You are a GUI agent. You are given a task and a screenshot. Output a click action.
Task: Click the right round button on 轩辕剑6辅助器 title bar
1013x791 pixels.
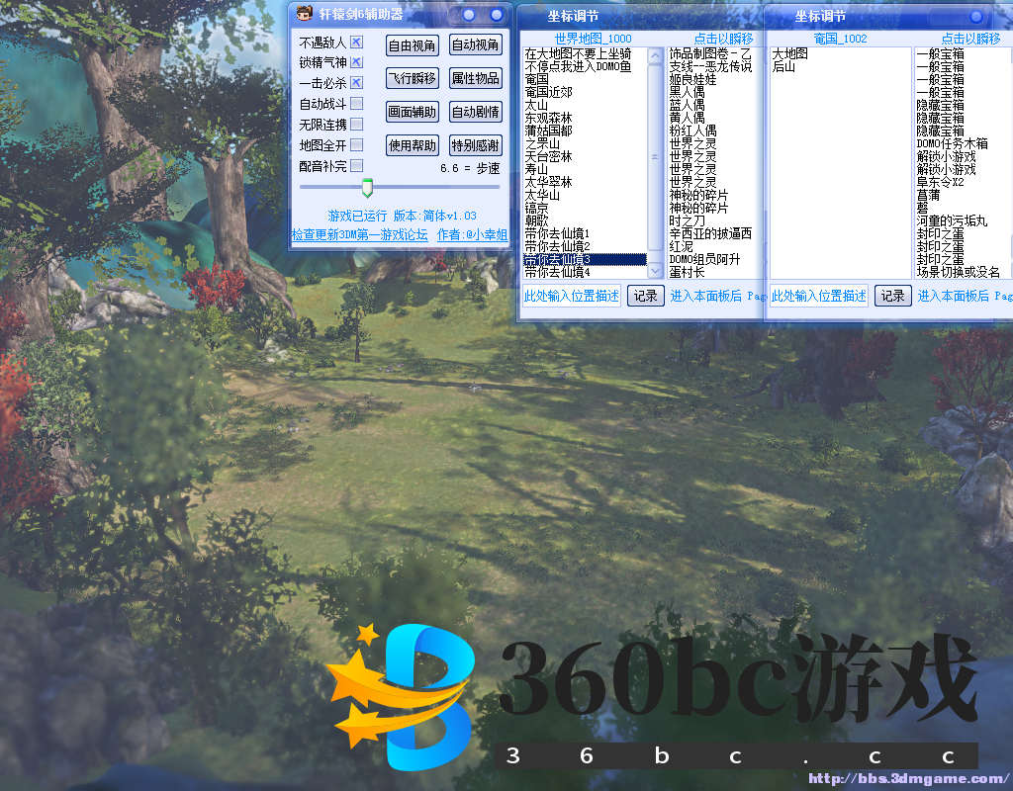coord(496,16)
